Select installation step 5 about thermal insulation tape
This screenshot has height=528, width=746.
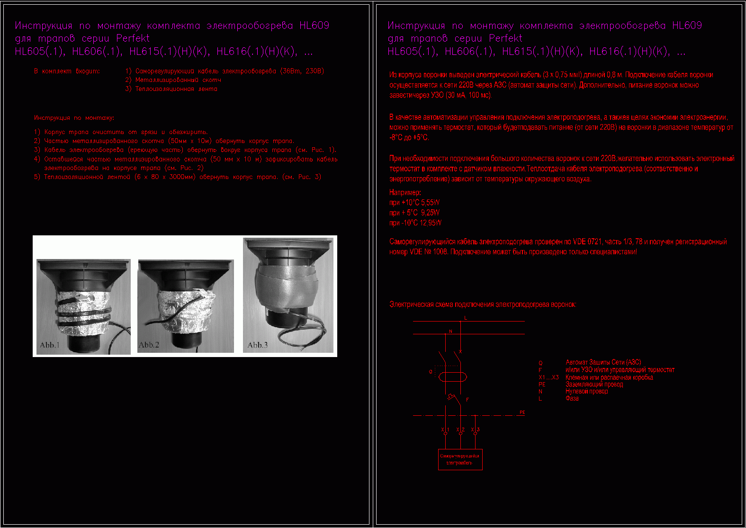tap(177, 177)
